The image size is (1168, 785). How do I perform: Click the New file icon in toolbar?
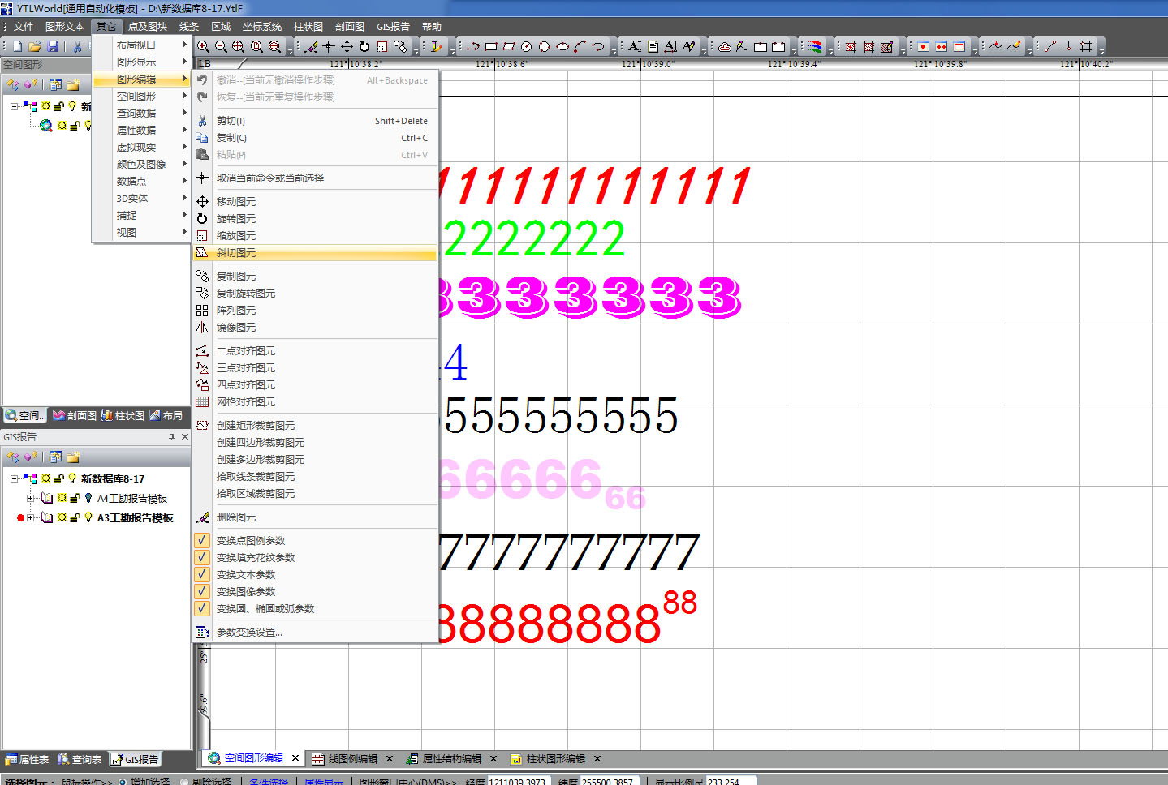(x=17, y=46)
